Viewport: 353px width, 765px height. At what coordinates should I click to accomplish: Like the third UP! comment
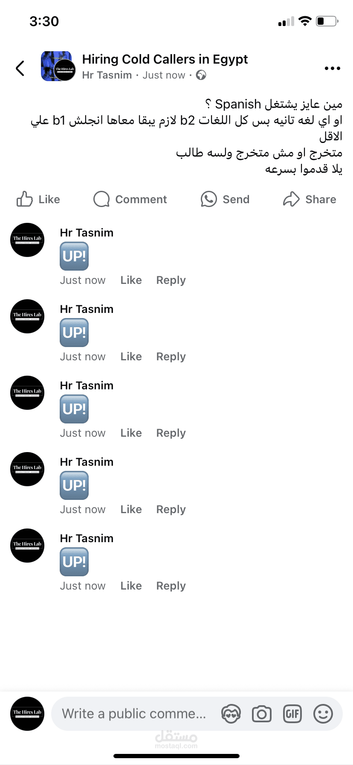131,433
